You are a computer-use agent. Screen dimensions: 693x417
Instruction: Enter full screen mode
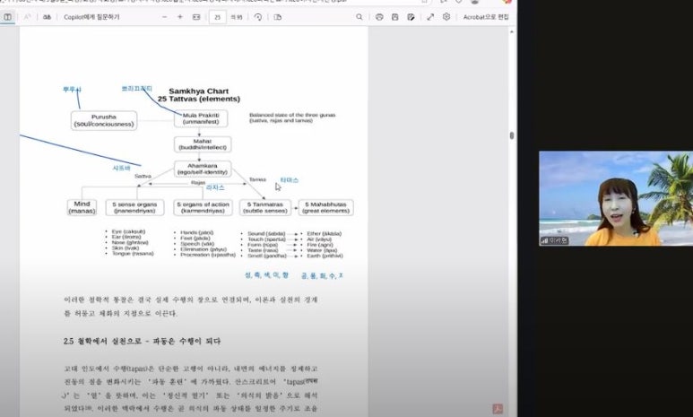click(x=430, y=17)
